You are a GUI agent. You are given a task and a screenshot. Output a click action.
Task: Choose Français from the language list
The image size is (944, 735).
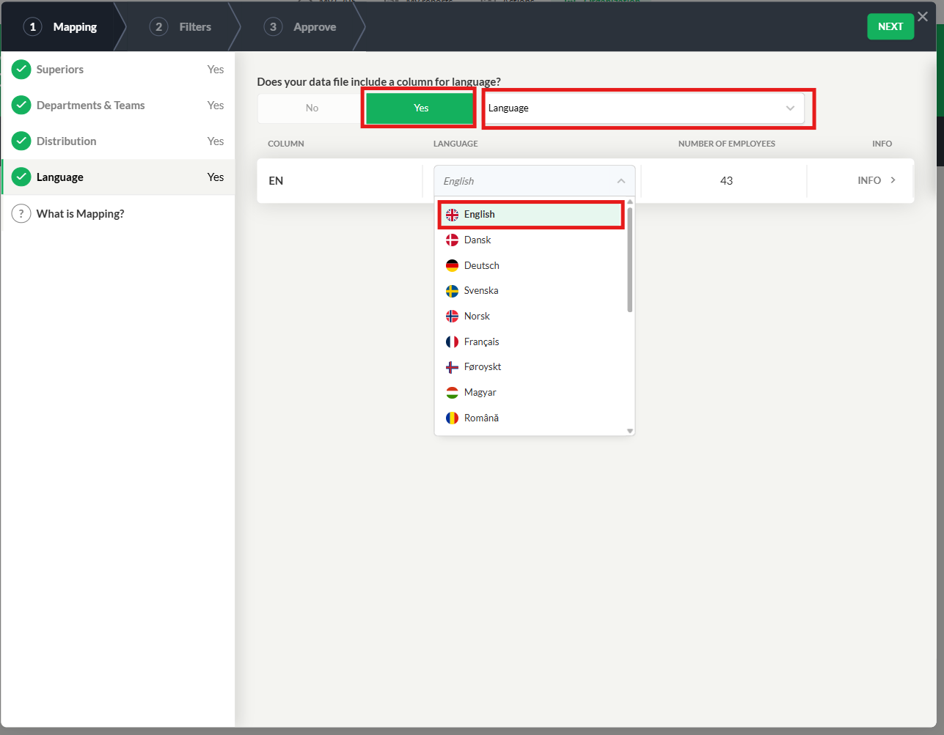(531, 341)
